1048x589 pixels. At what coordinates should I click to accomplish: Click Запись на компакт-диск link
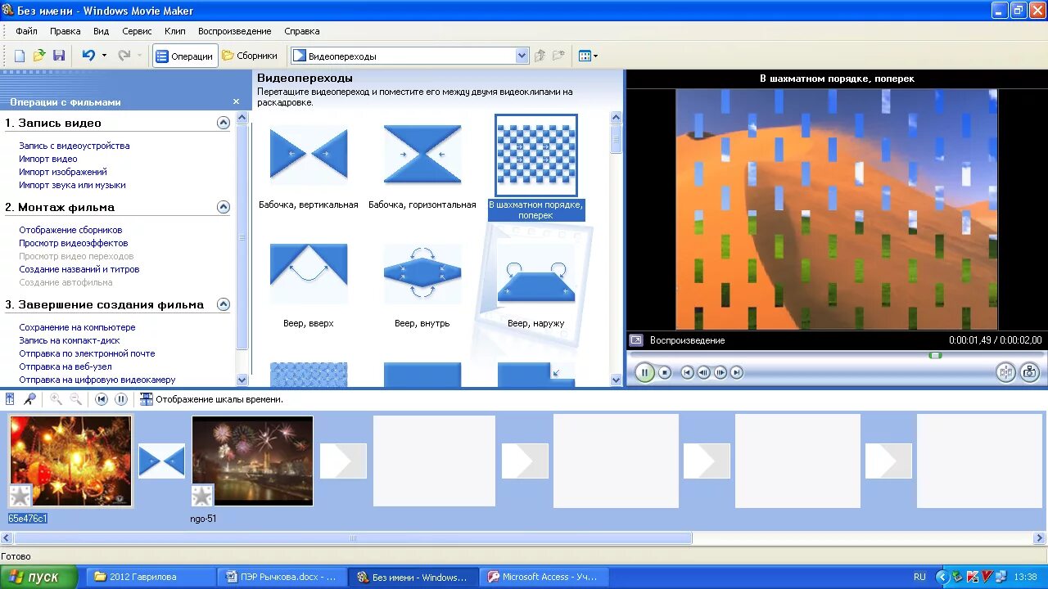[x=70, y=340]
